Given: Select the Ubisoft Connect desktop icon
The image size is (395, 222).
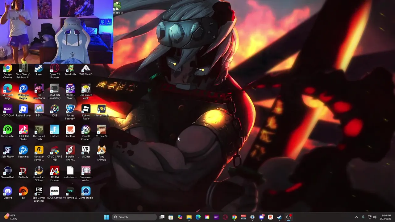Looking at the screenshot, I should point(86,133).
